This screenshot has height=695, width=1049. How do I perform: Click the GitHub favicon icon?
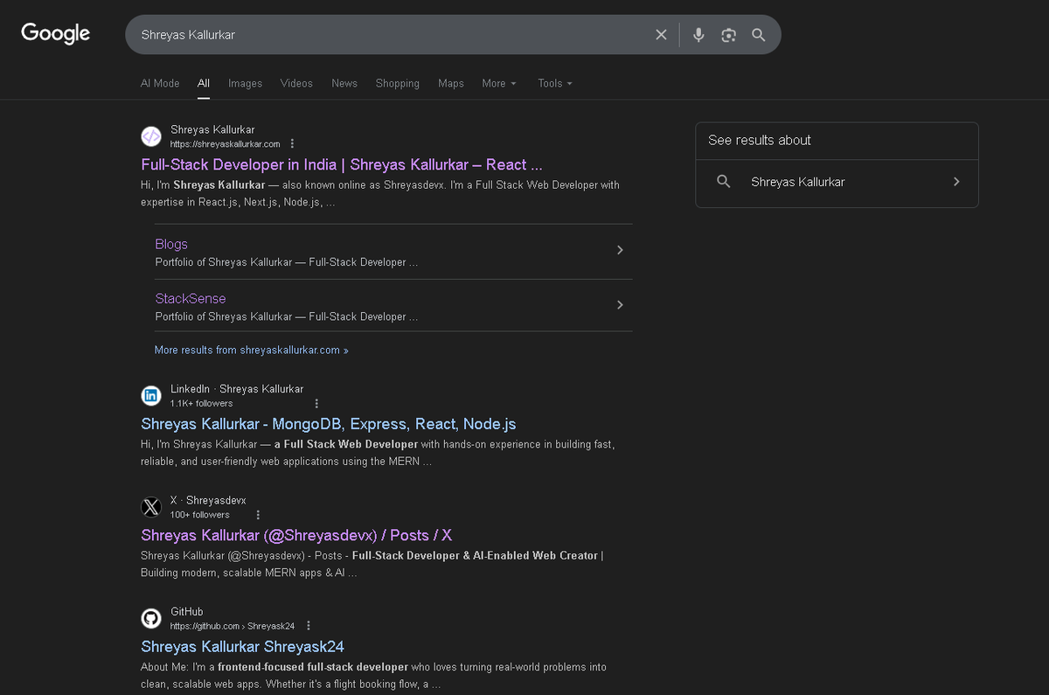coord(151,618)
